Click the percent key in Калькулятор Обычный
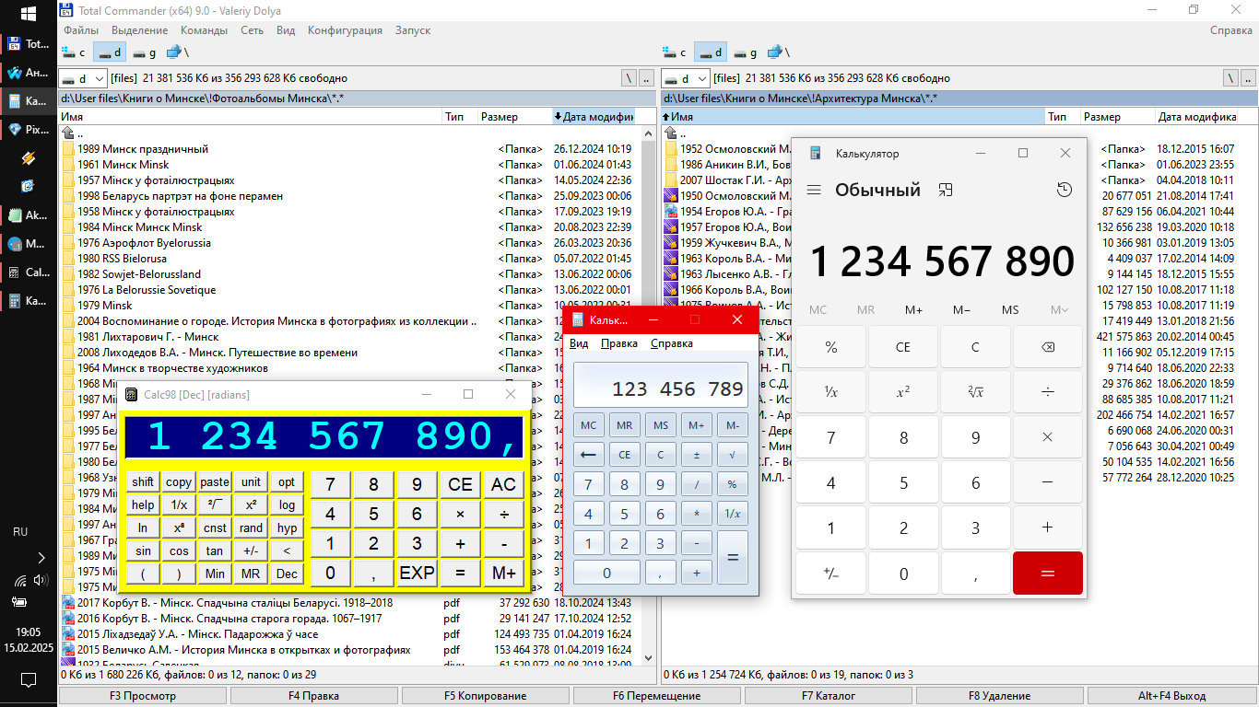Image resolution: width=1259 pixels, height=707 pixels. coord(831,347)
